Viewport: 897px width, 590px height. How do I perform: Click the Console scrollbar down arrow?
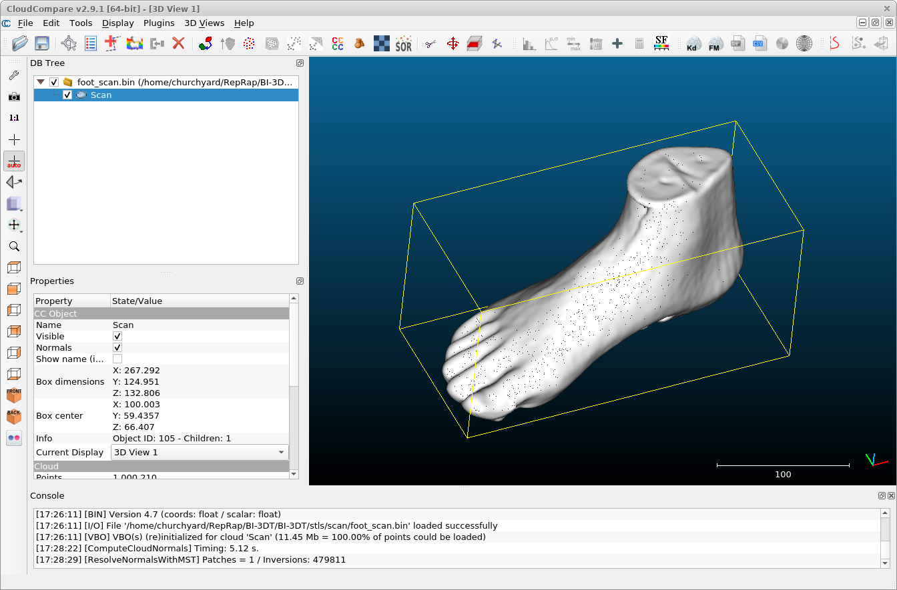pos(885,563)
